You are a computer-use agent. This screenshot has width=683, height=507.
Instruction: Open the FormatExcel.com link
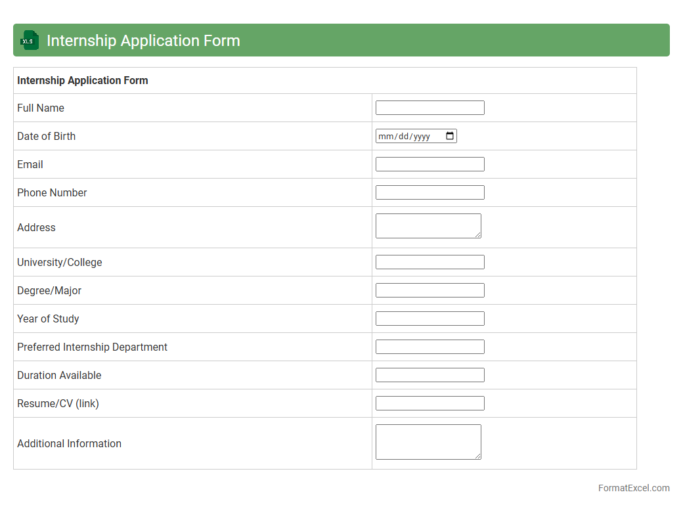coord(633,488)
